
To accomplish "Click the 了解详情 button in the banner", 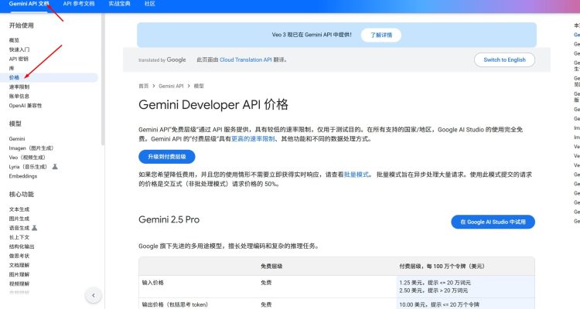I will pyautogui.click(x=381, y=35).
